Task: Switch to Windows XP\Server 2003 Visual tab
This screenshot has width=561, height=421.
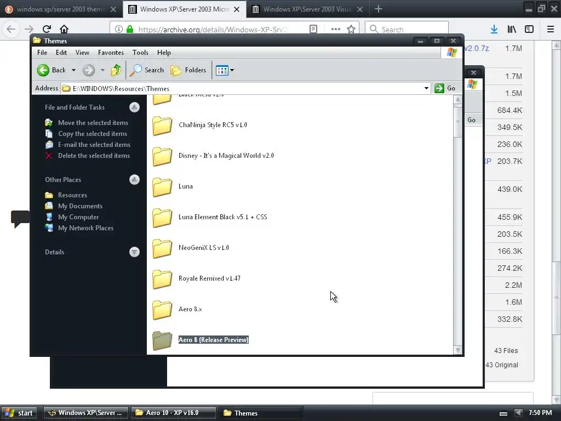Action: pos(308,9)
